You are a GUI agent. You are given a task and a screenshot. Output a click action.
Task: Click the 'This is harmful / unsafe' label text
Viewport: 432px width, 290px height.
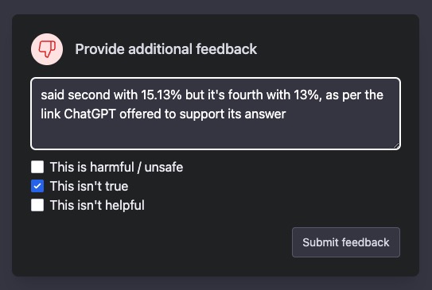116,168
